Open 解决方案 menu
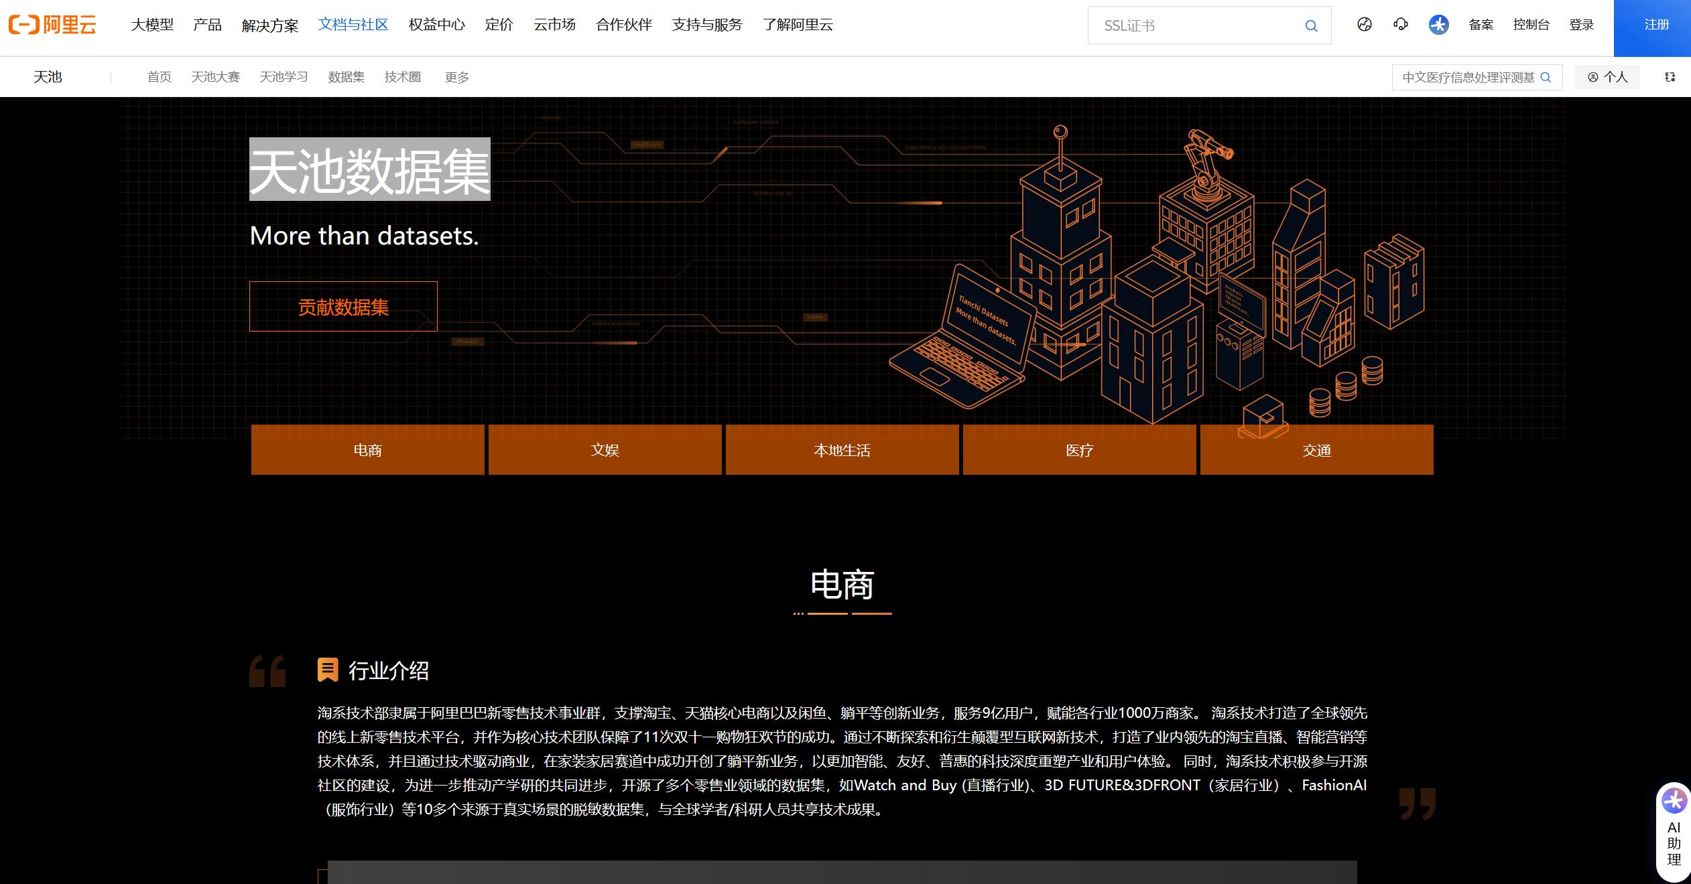This screenshot has height=884, width=1691. coord(270,25)
